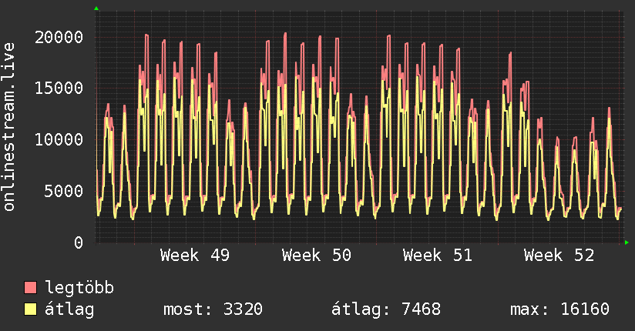Click the red legtöbb legend swatch
Image resolution: width=635 pixels, height=331 pixels.
(30, 287)
